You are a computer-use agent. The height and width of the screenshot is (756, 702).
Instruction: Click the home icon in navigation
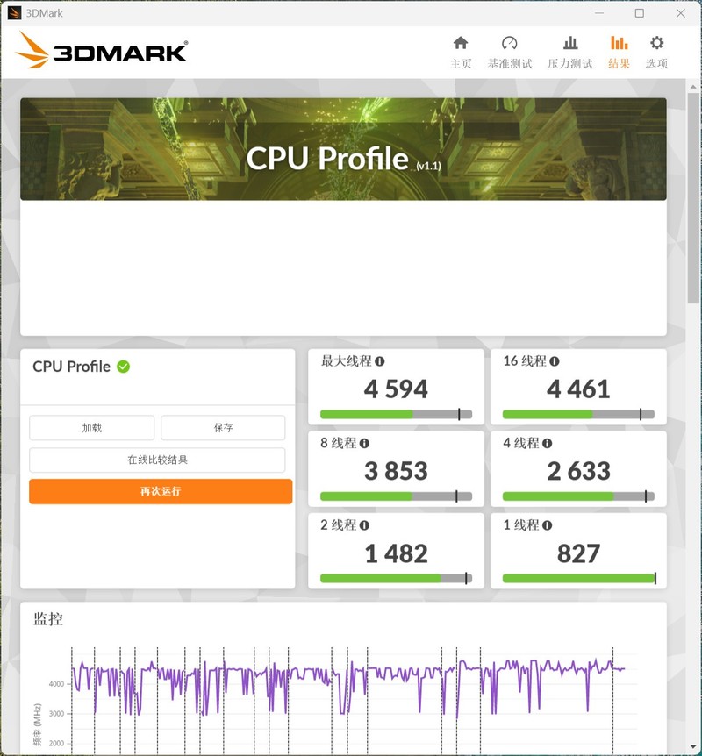[x=461, y=43]
